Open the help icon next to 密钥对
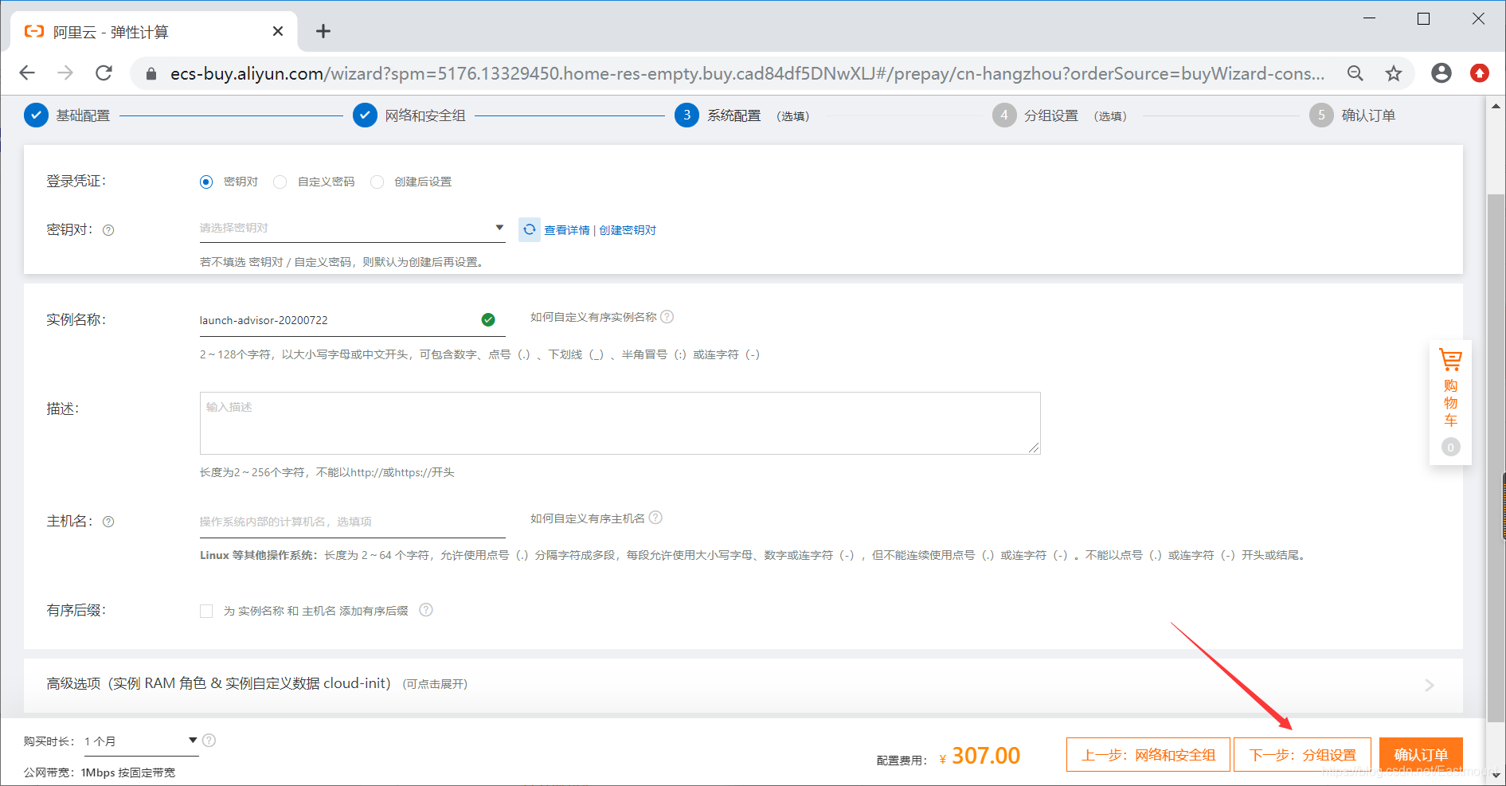 pos(108,230)
